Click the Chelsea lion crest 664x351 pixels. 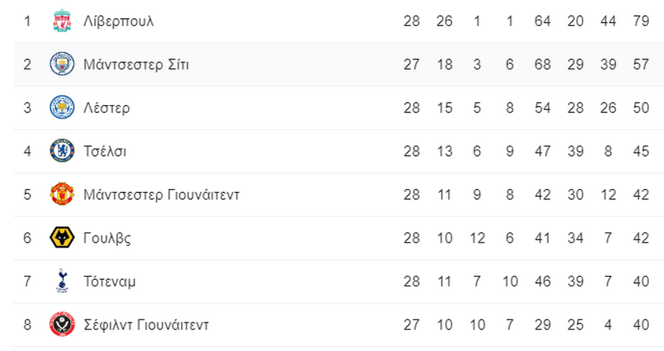click(62, 151)
